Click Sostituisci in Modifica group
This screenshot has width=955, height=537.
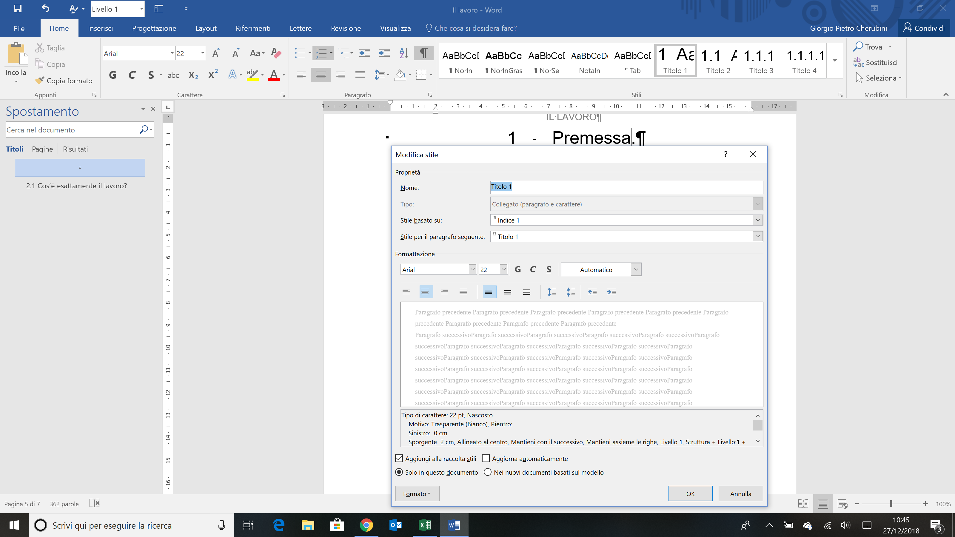tap(876, 62)
